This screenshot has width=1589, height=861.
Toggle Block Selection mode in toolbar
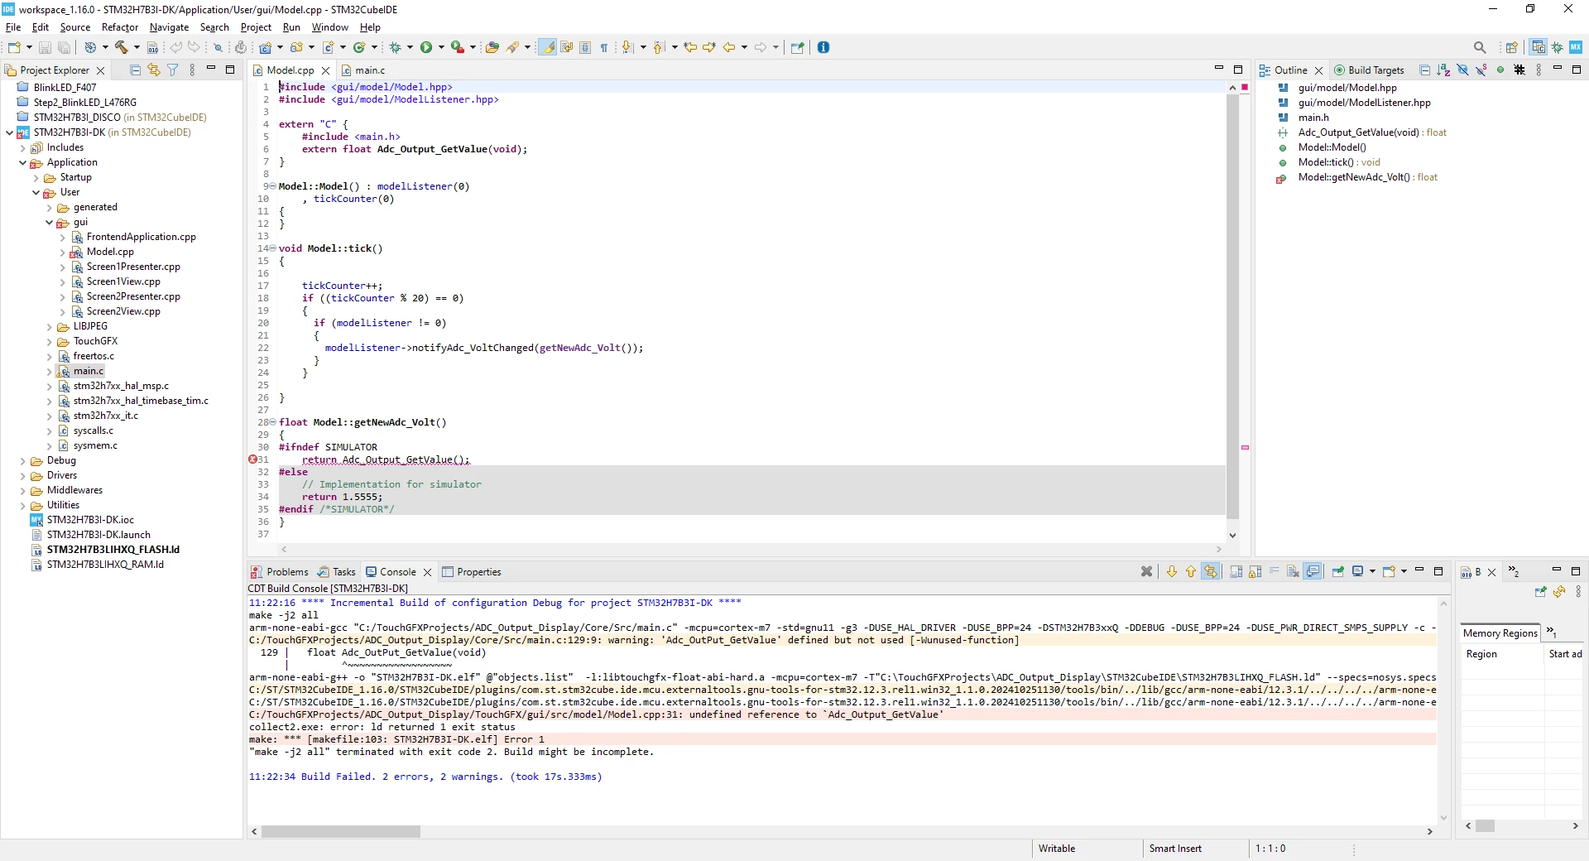[x=585, y=47]
